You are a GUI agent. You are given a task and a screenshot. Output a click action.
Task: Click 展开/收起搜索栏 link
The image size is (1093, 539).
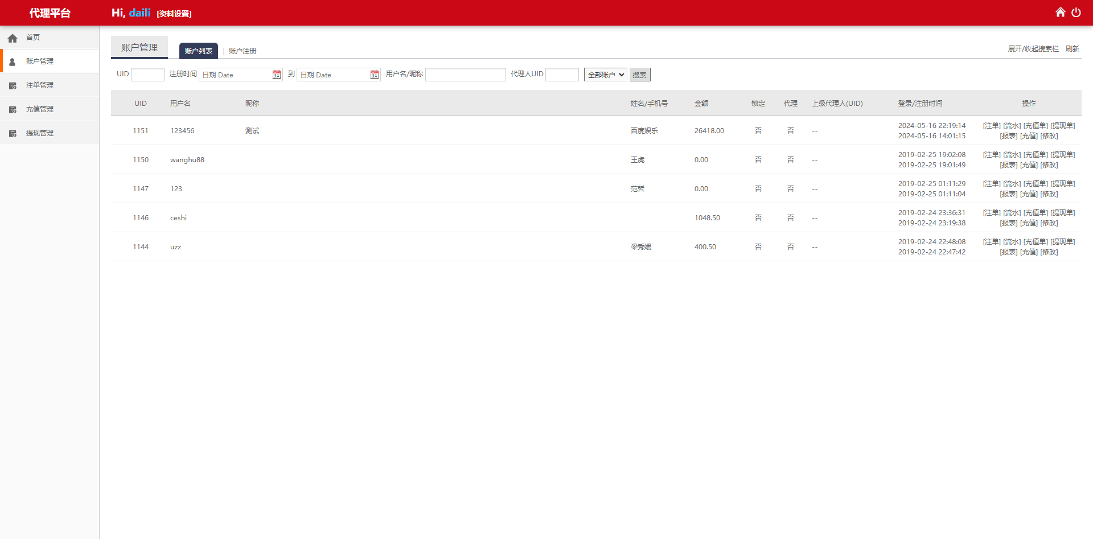tap(1033, 49)
